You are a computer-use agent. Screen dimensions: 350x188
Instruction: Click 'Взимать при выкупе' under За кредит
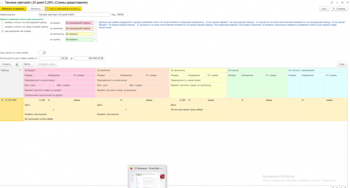coord(60,115)
